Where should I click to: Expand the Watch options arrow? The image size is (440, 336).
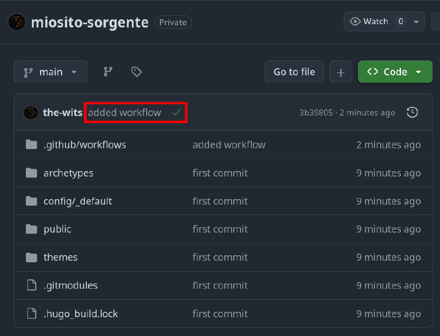tap(416, 21)
